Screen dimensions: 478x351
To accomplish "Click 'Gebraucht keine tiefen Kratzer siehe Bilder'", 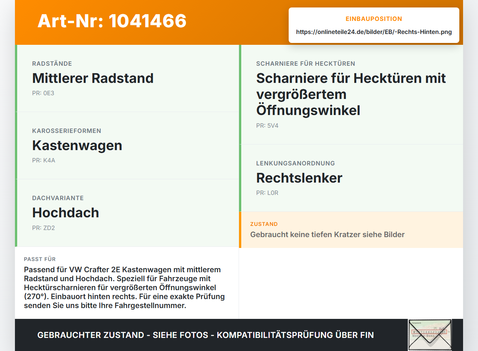I will (328, 234).
